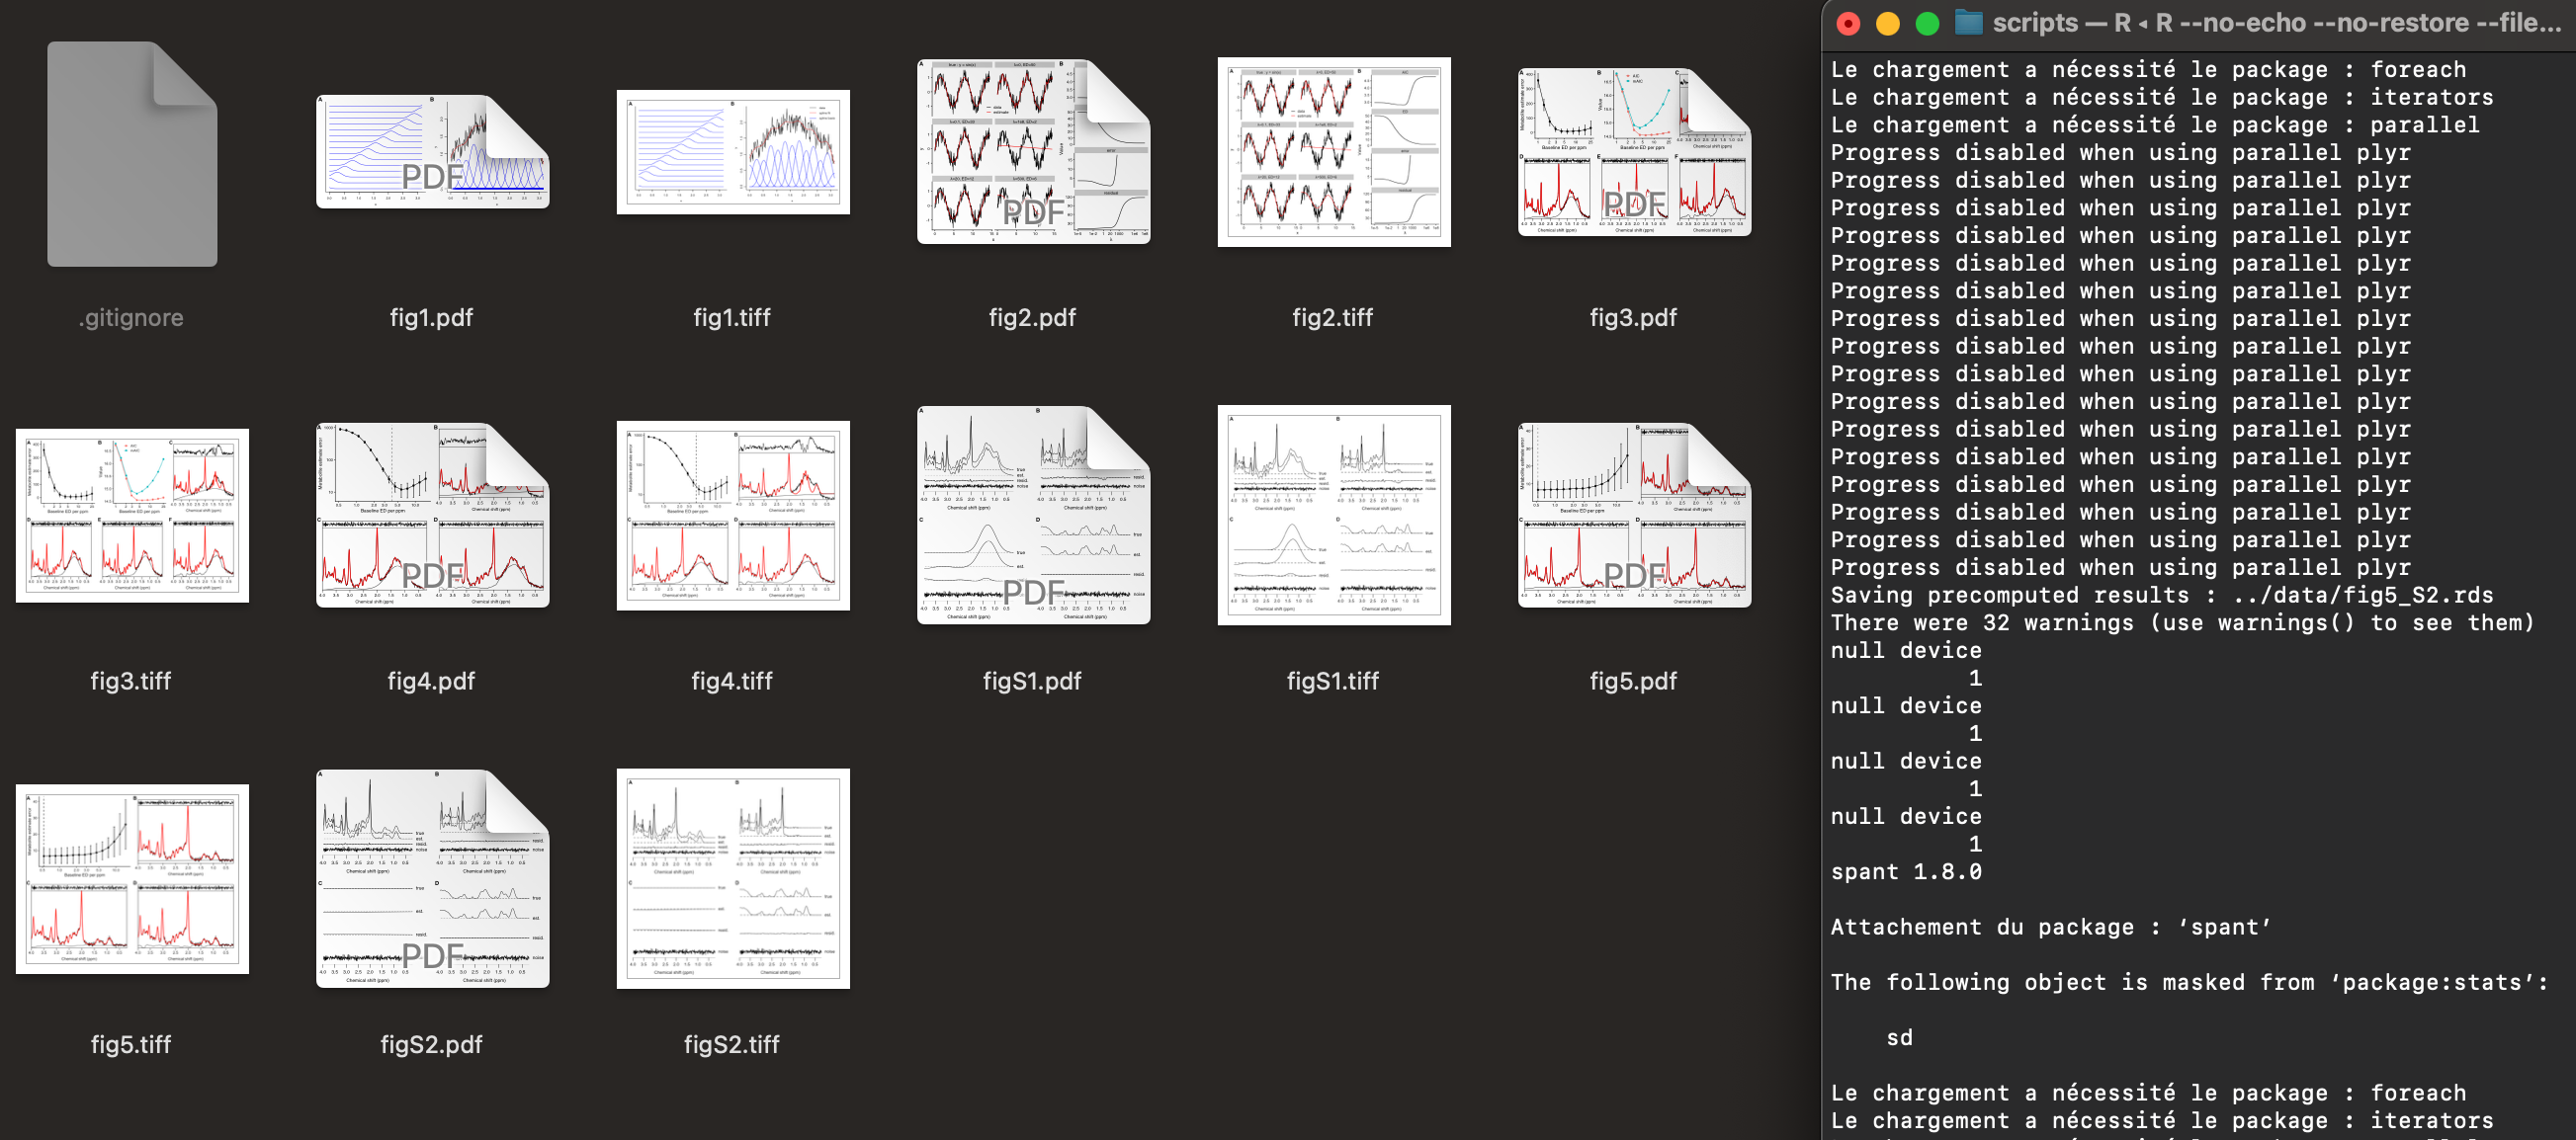Select the figS2.pdf file icon
The image size is (2576, 1140).
[432, 878]
